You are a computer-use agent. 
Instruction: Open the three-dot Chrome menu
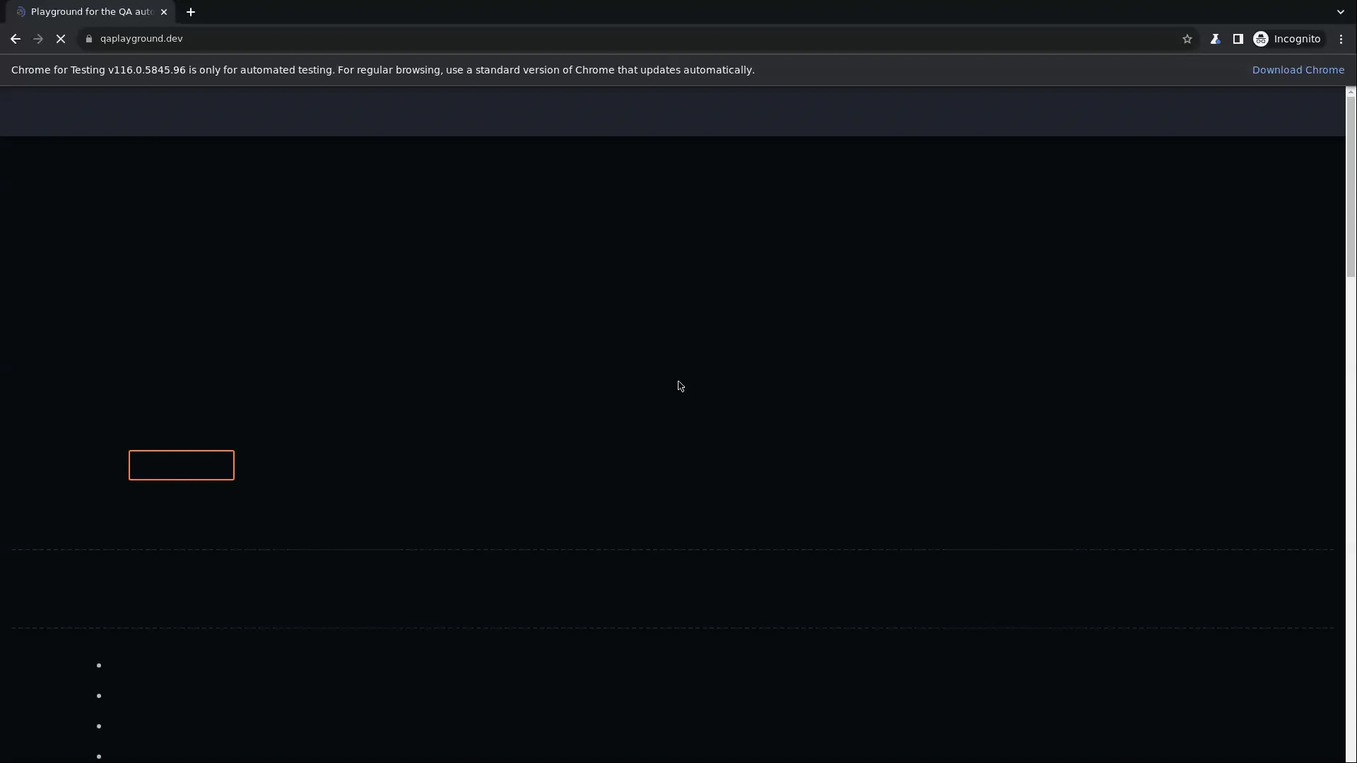tap(1341, 39)
